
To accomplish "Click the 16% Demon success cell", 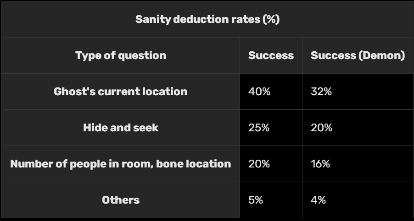I will coord(320,164).
